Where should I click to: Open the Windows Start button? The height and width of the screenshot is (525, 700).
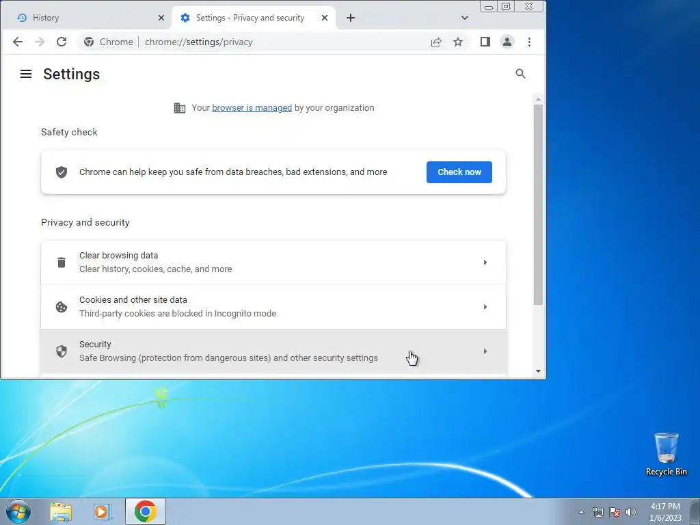point(18,511)
